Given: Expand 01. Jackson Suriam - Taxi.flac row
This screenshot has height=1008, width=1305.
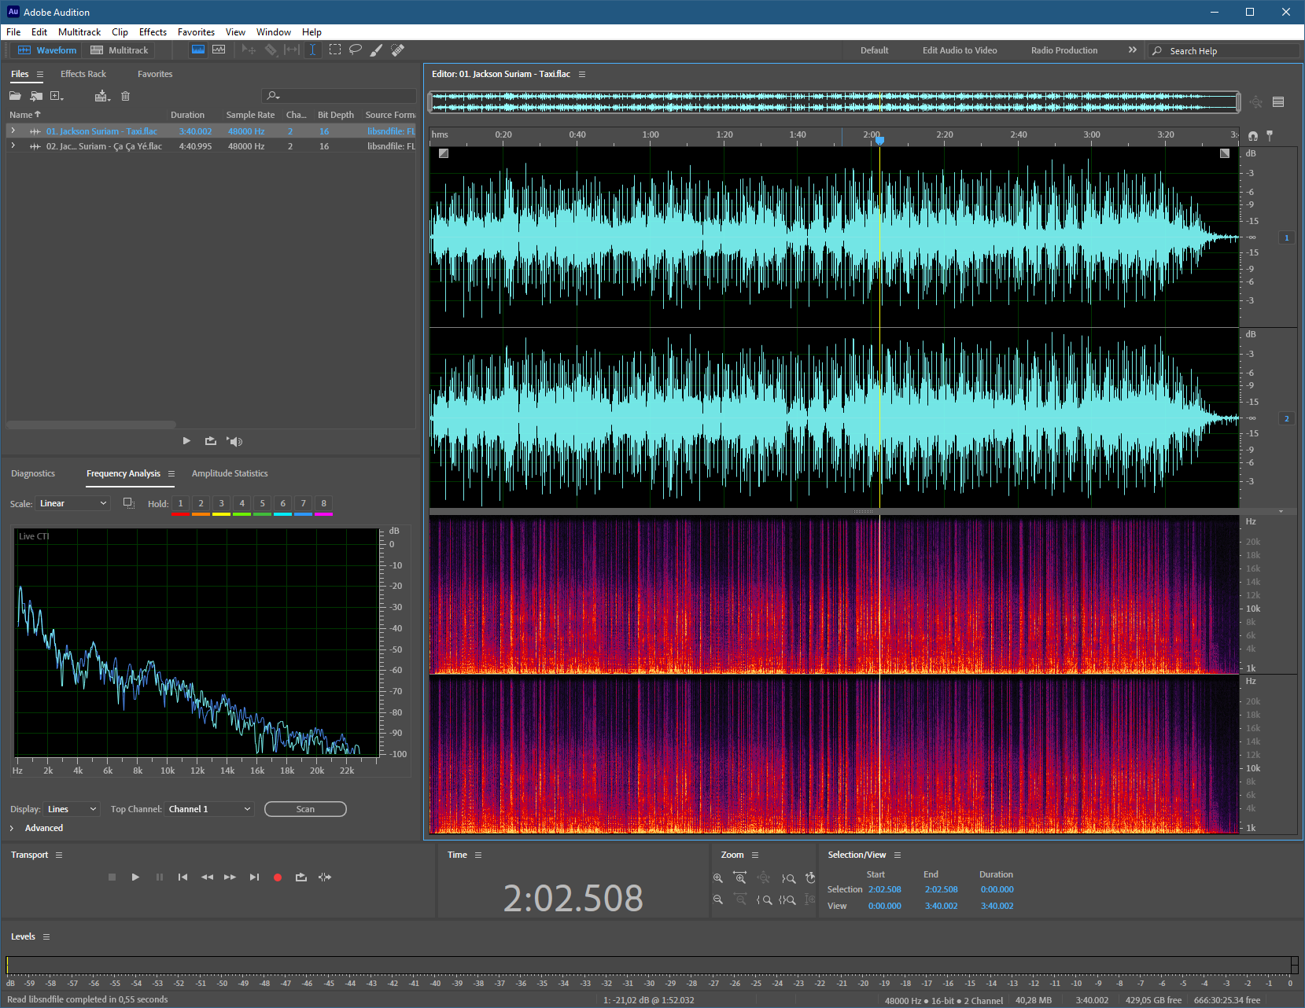Looking at the screenshot, I should click(x=13, y=131).
